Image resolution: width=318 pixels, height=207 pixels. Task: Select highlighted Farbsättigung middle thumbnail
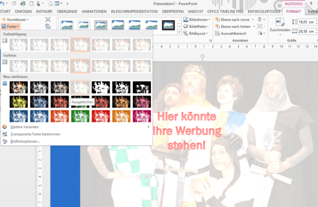coord(80,45)
